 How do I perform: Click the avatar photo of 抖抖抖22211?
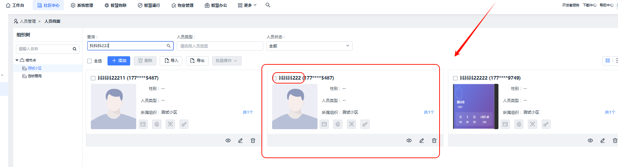(114, 106)
